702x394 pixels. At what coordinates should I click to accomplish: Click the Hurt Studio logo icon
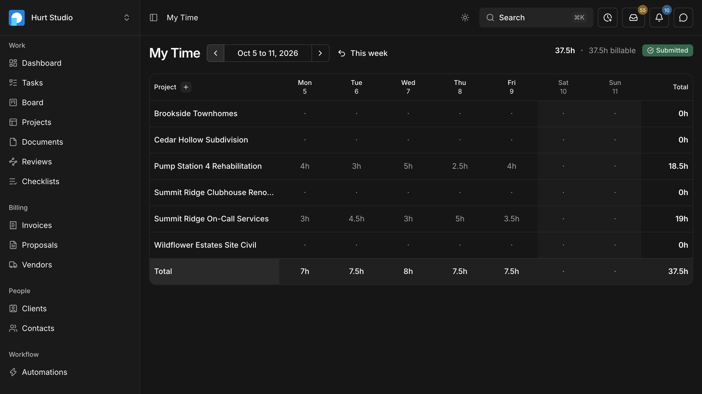pos(17,18)
